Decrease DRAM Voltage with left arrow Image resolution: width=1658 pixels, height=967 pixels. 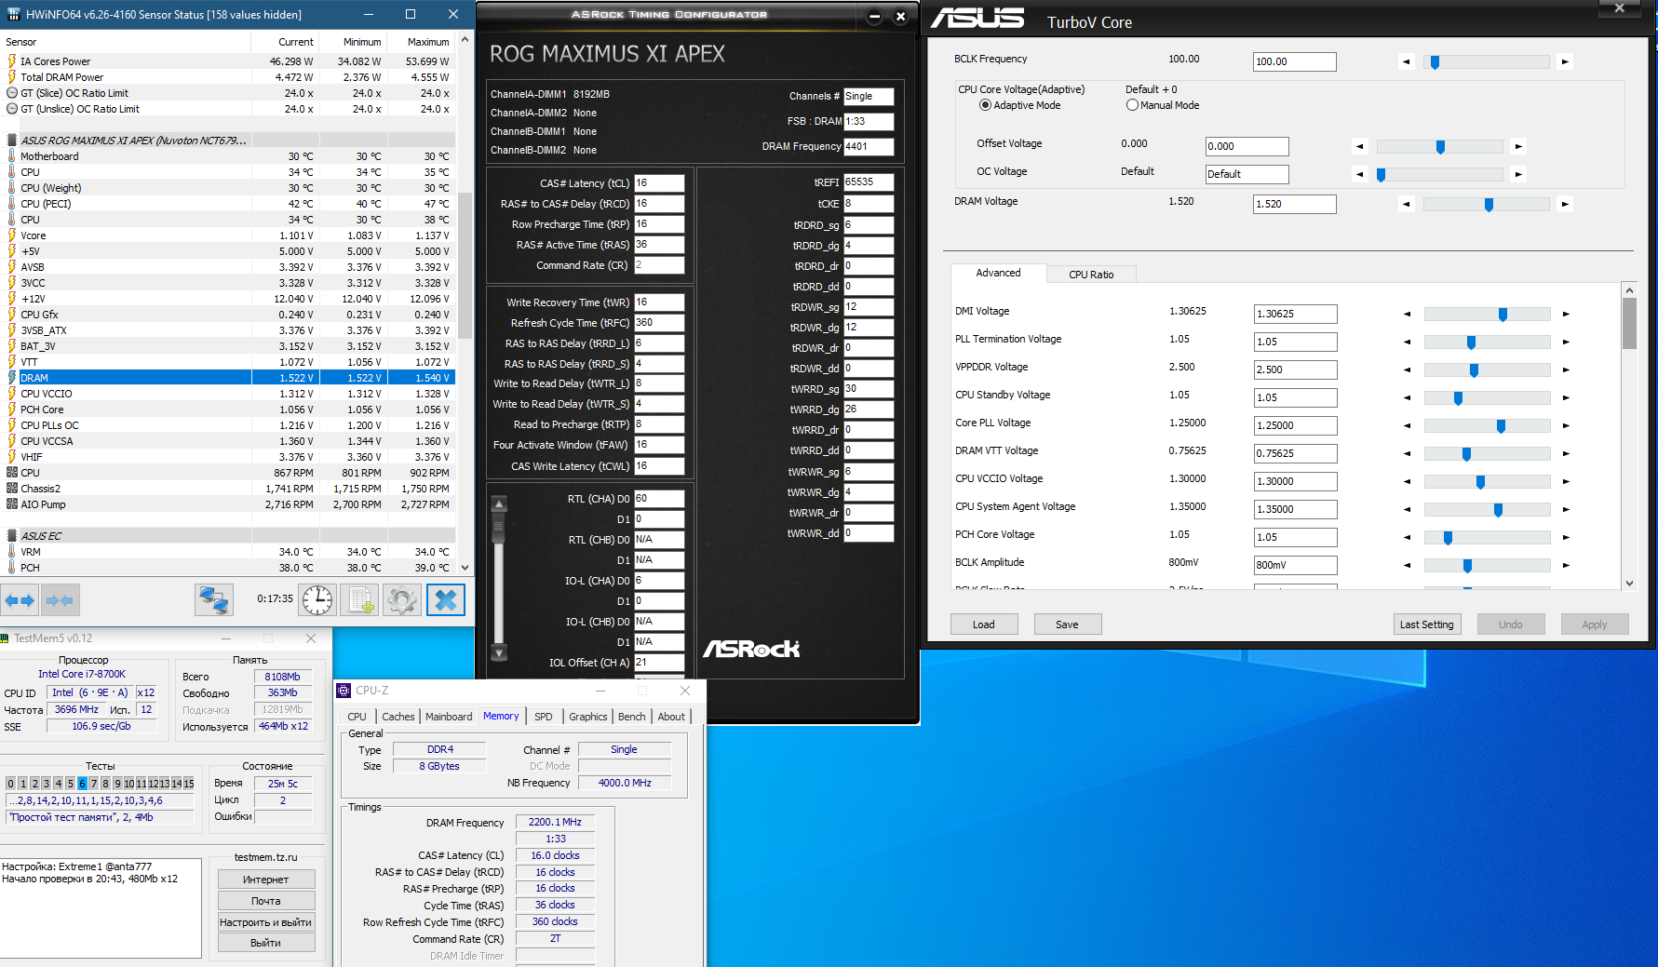(1407, 205)
